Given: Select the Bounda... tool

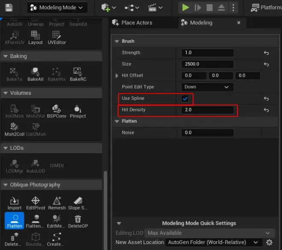Looking at the screenshot, I should pyautogui.click(x=35, y=240).
